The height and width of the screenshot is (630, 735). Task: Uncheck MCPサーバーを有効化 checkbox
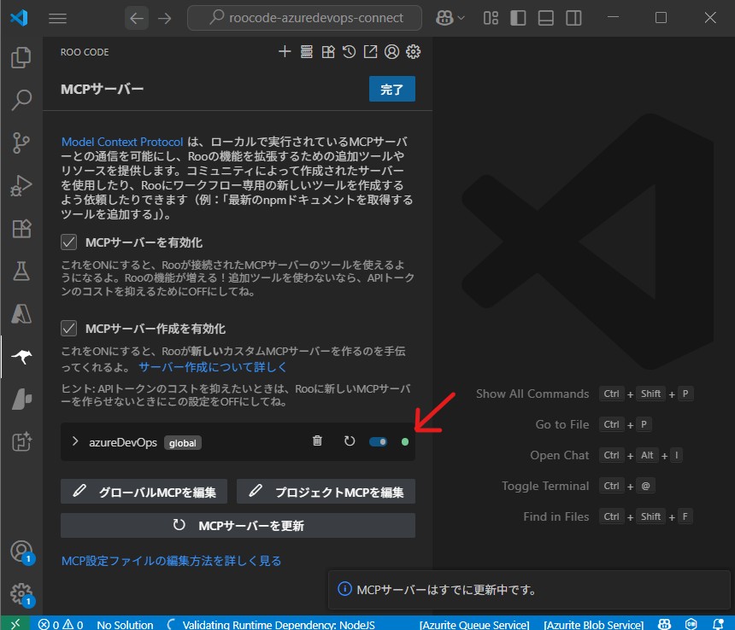coord(69,242)
